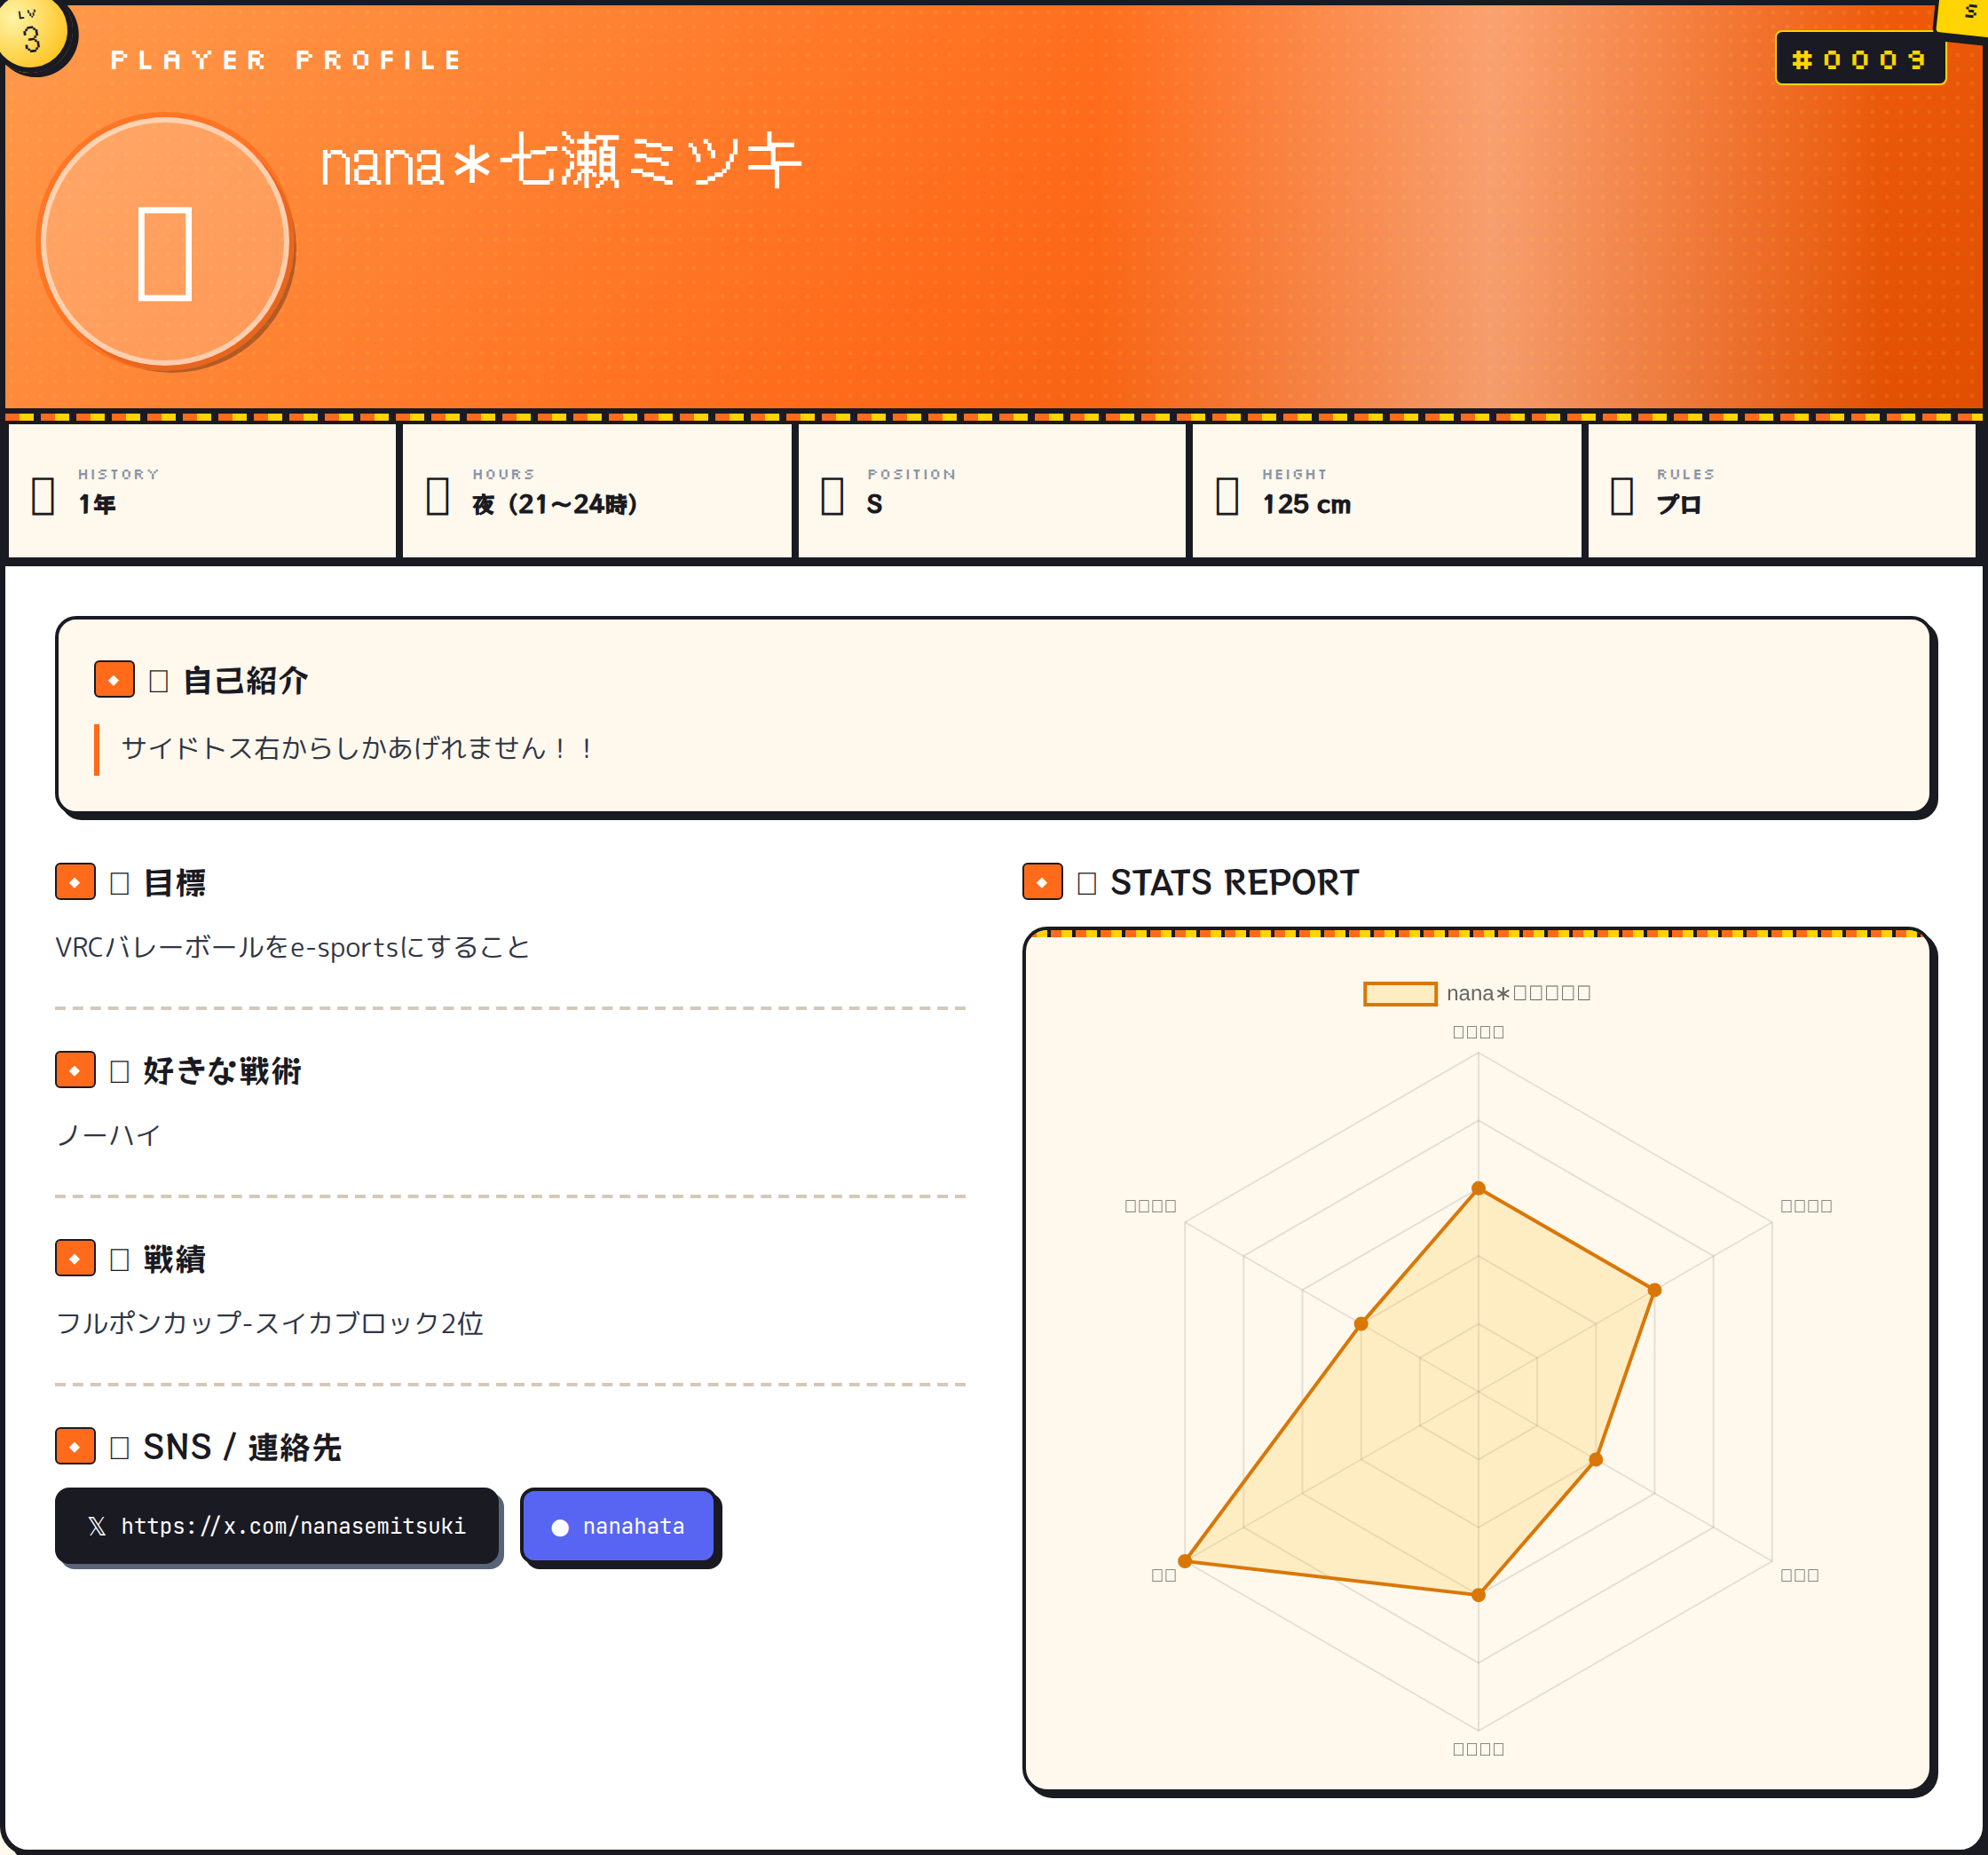The height and width of the screenshot is (1855, 1988).
Task: Click the orange diamond icon beside STATS REPORT
Action: [1042, 882]
